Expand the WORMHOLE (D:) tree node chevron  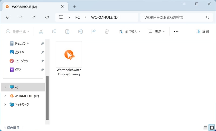5,96
